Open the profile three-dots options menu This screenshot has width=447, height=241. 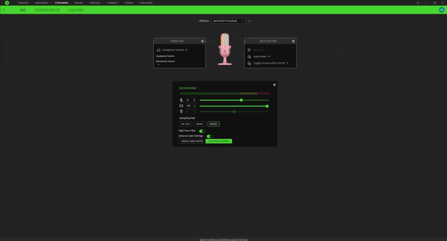click(x=249, y=21)
